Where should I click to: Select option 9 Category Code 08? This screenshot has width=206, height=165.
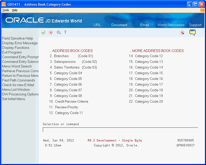point(66,96)
